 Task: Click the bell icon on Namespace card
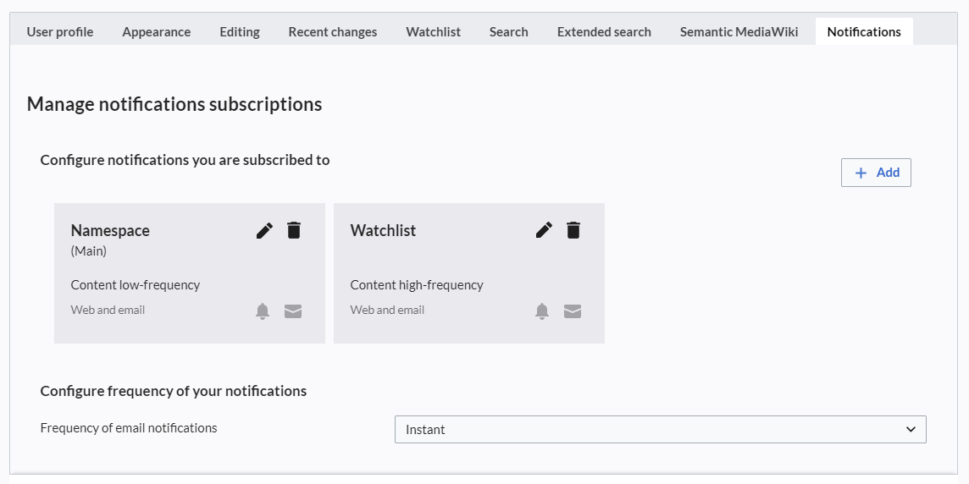[263, 311]
